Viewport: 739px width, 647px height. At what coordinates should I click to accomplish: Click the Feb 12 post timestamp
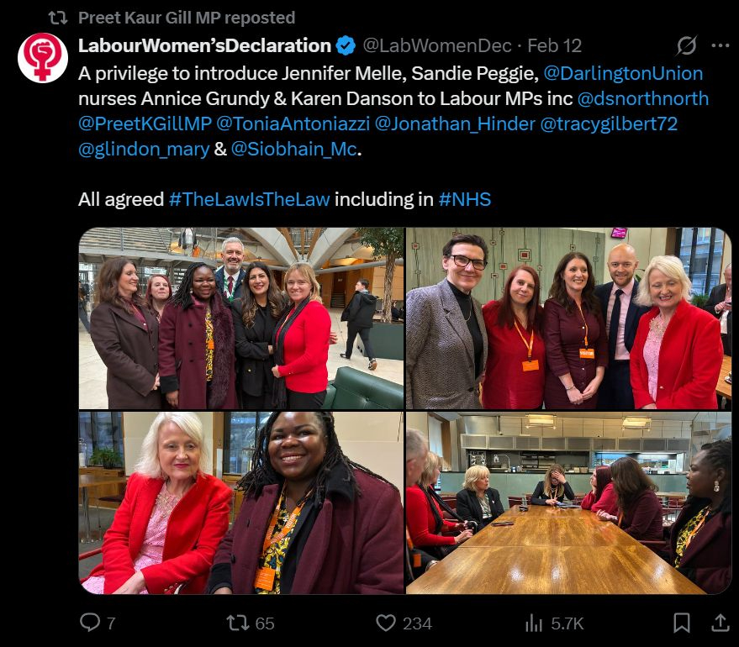point(554,45)
